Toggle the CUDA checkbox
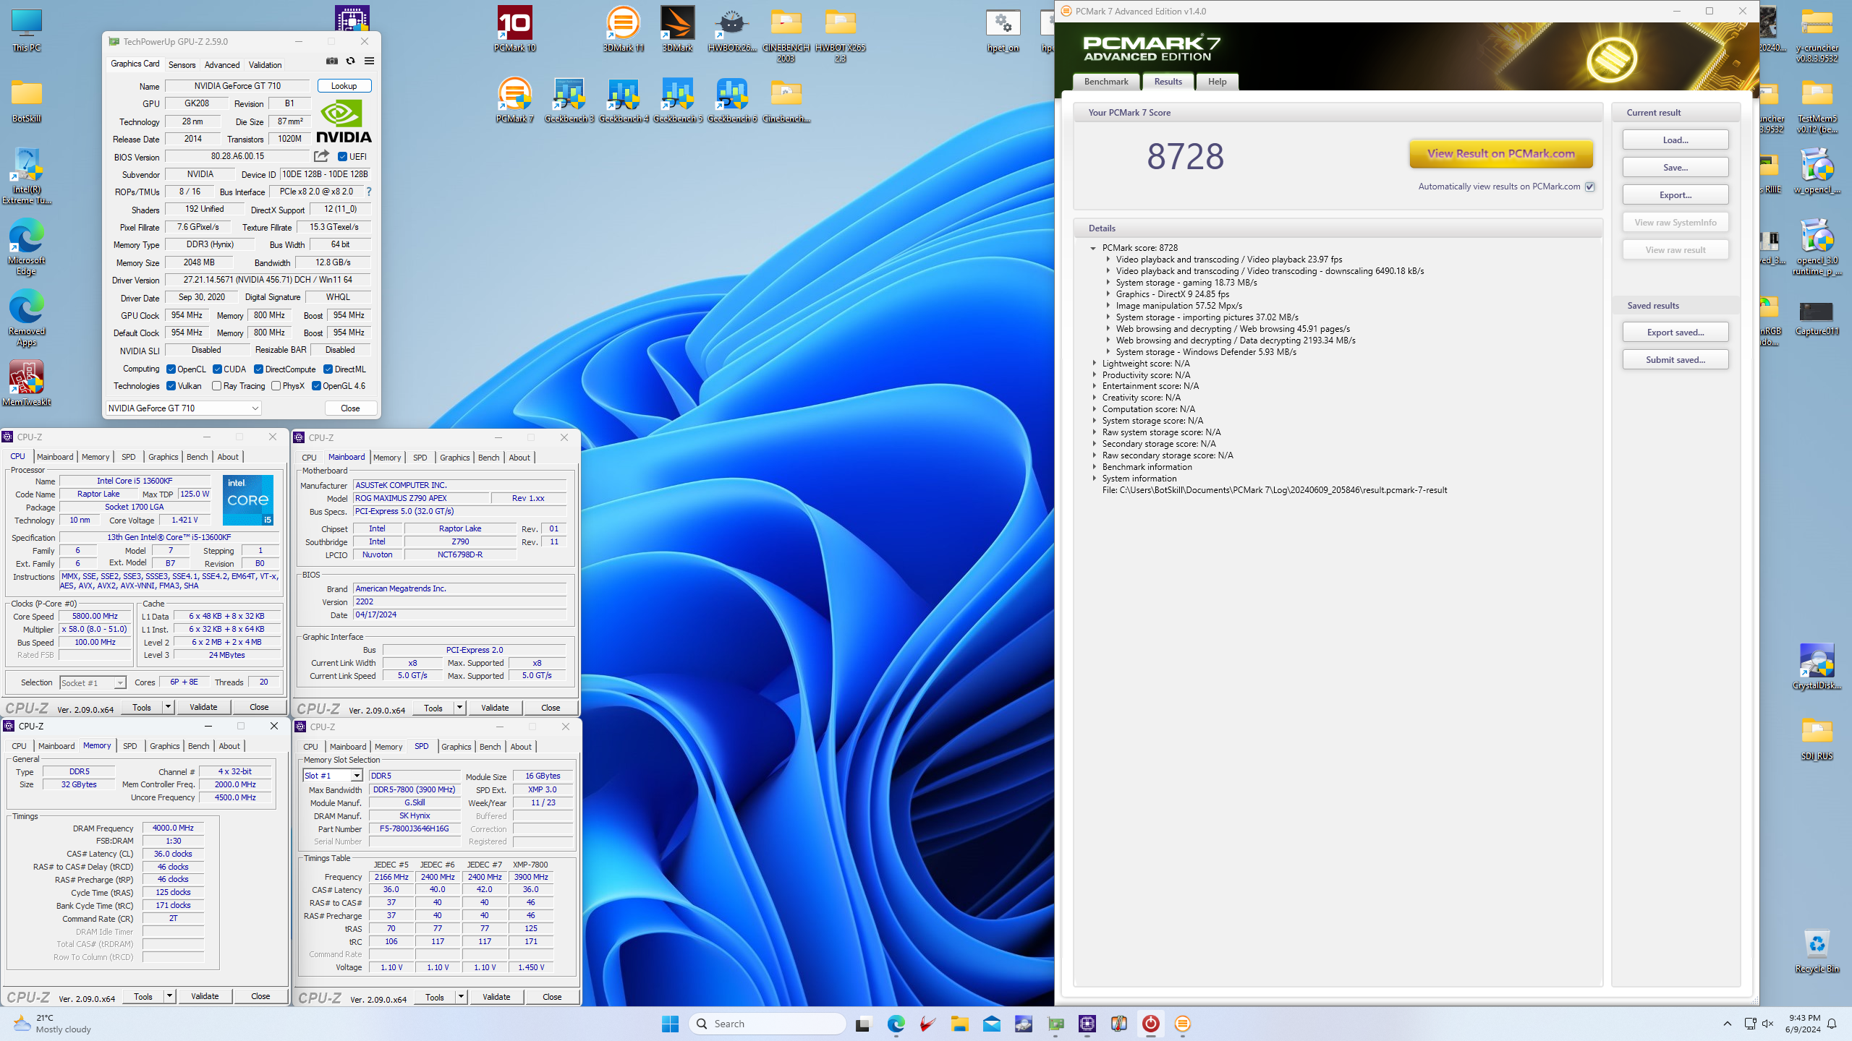The width and height of the screenshot is (1852, 1041). pos(217,369)
